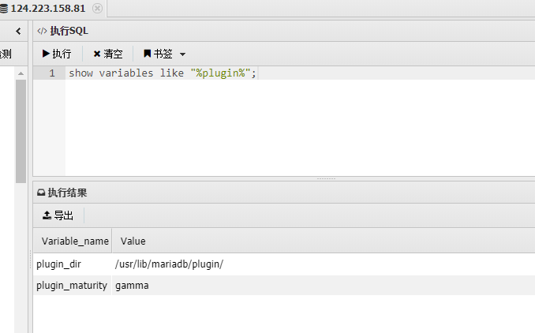Export the results with 导出 button
This screenshot has width=535, height=333.
point(58,215)
